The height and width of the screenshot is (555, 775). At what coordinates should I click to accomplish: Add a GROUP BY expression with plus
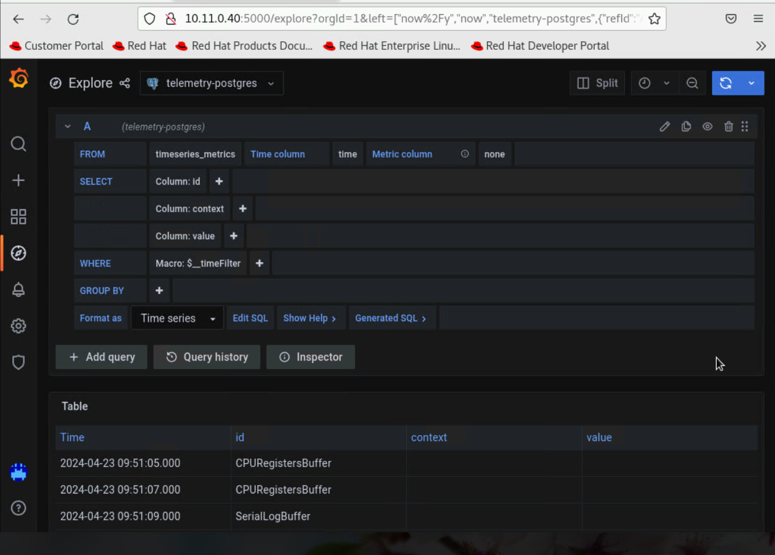(159, 290)
